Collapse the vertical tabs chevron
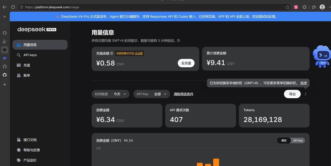The image size is (331, 166). [4, 17]
